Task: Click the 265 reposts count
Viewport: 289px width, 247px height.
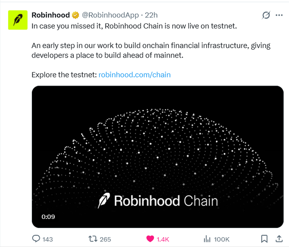Action: pos(105,239)
